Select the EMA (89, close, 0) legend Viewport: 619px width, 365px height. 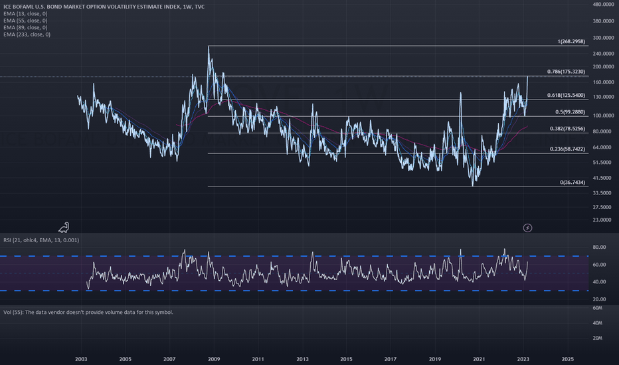click(x=25, y=27)
